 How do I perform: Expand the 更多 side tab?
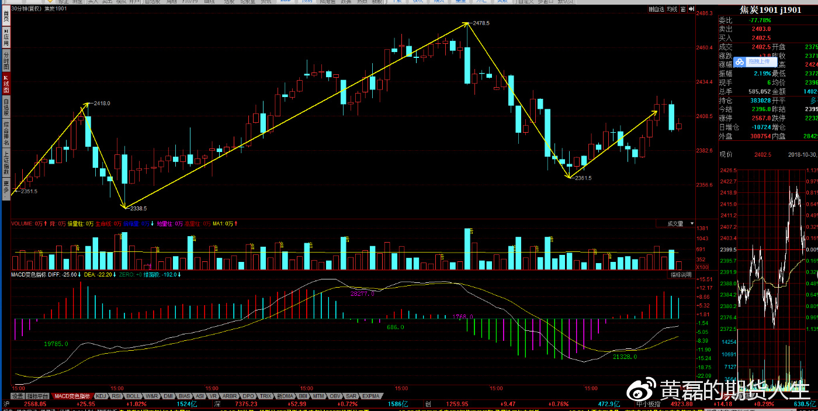tap(5, 188)
